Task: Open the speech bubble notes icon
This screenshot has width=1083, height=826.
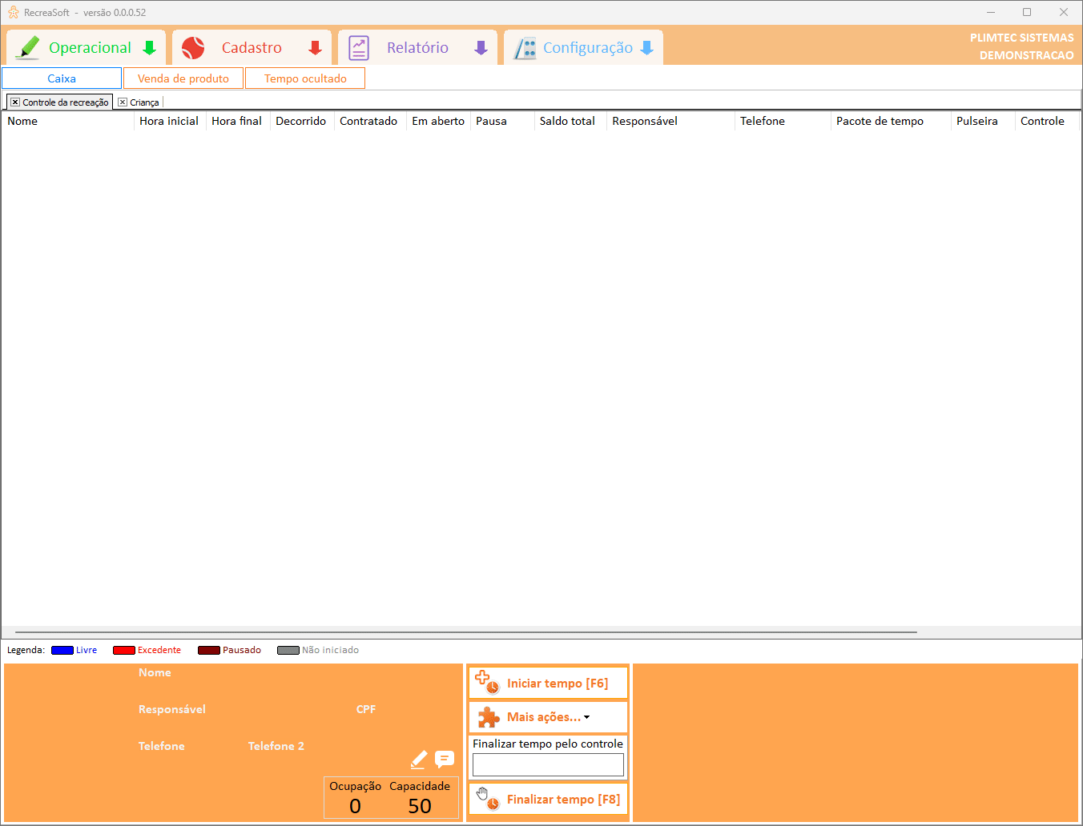Action: [445, 759]
